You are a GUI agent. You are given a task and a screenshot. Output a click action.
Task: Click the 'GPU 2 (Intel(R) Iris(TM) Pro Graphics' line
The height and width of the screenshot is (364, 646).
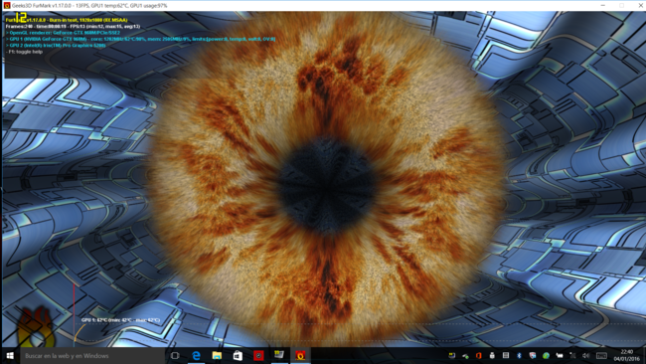(56, 46)
